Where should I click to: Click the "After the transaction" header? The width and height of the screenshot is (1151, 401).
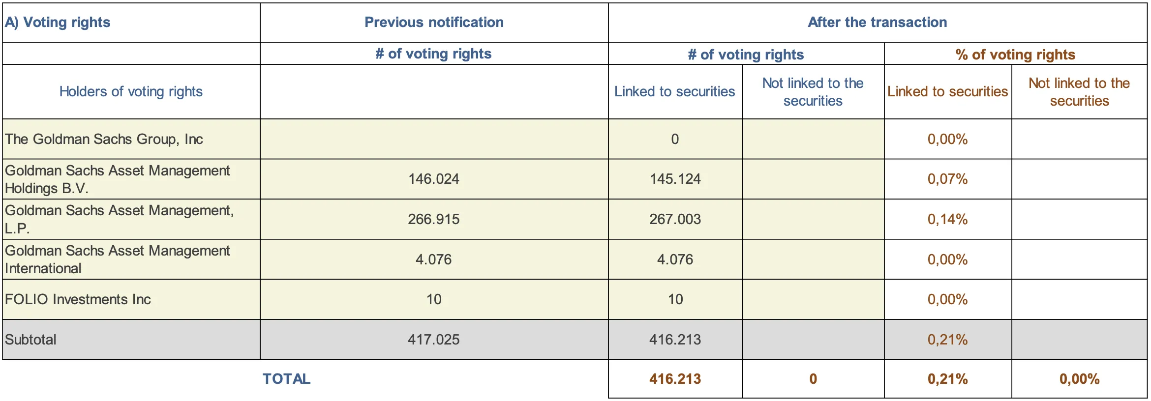pos(877,23)
